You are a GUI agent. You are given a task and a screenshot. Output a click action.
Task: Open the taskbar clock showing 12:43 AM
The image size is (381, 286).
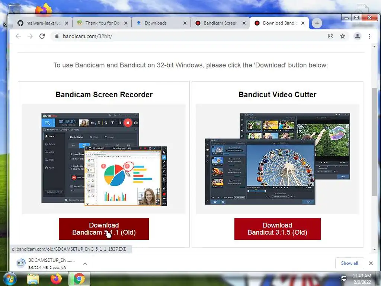[x=362, y=279]
